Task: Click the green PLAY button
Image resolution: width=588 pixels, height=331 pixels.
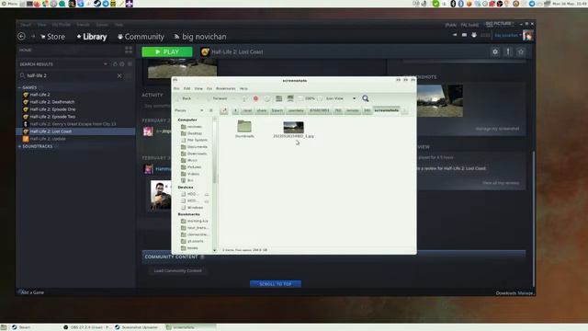Action: (x=167, y=51)
